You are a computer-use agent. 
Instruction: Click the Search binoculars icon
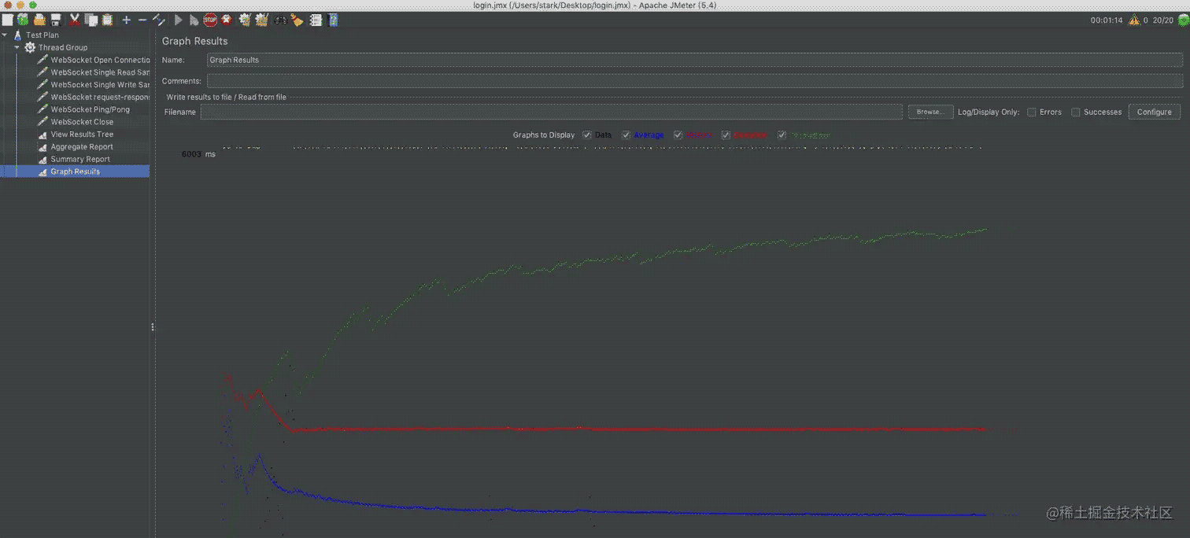(280, 20)
